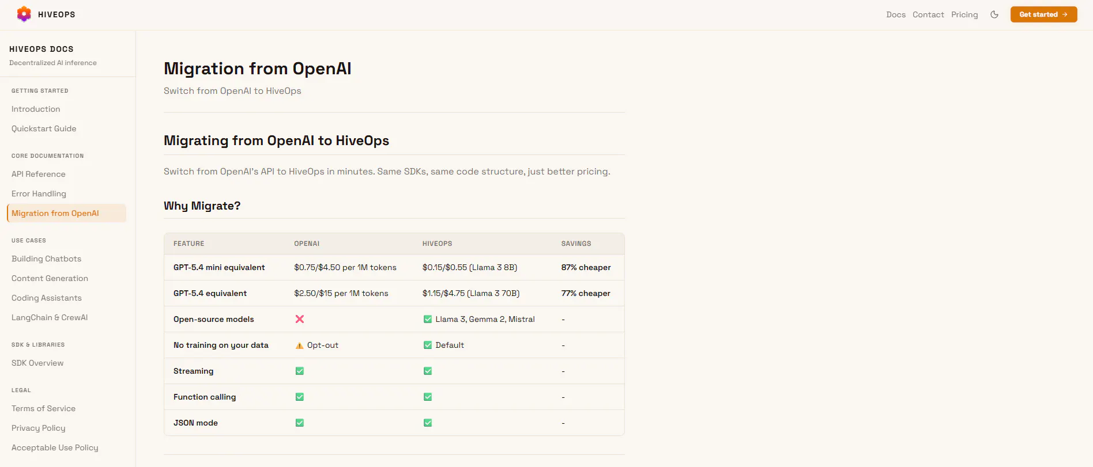The width and height of the screenshot is (1093, 467).
Task: Click the 'Why Migrate?' heading
Action: pos(202,206)
